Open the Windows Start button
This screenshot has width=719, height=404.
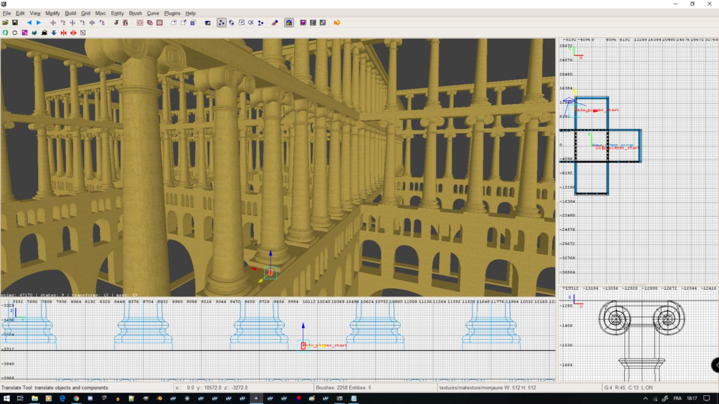point(6,398)
